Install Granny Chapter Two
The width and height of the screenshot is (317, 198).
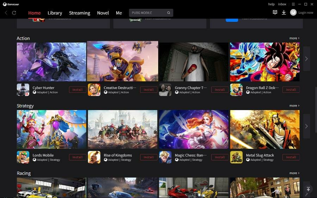220,90
